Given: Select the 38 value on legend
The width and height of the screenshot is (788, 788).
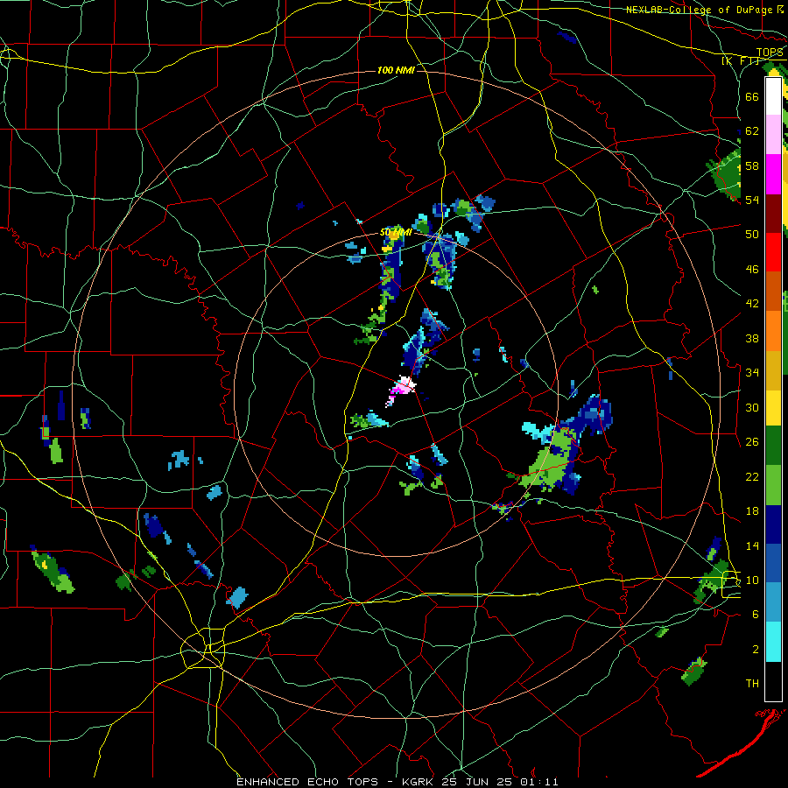Looking at the screenshot, I should point(752,338).
